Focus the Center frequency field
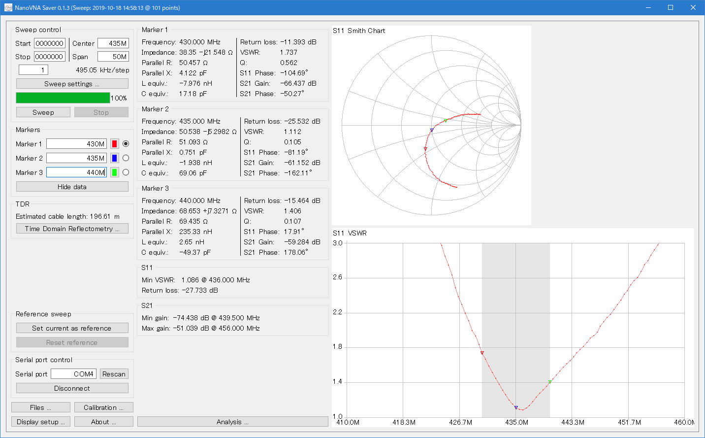The width and height of the screenshot is (705, 438). coord(113,43)
